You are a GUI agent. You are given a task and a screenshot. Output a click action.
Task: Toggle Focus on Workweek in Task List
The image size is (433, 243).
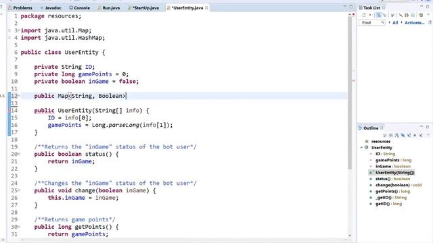[392, 15]
